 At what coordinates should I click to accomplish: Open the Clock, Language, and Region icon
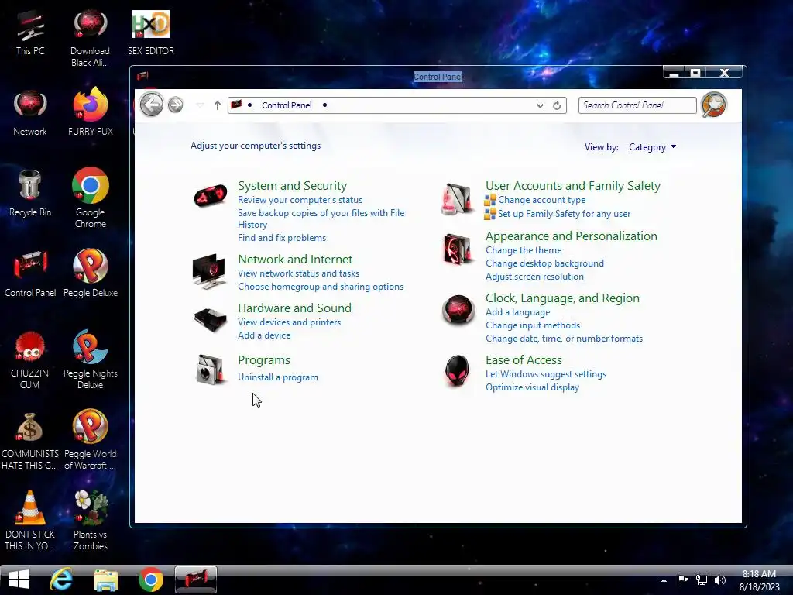(458, 310)
